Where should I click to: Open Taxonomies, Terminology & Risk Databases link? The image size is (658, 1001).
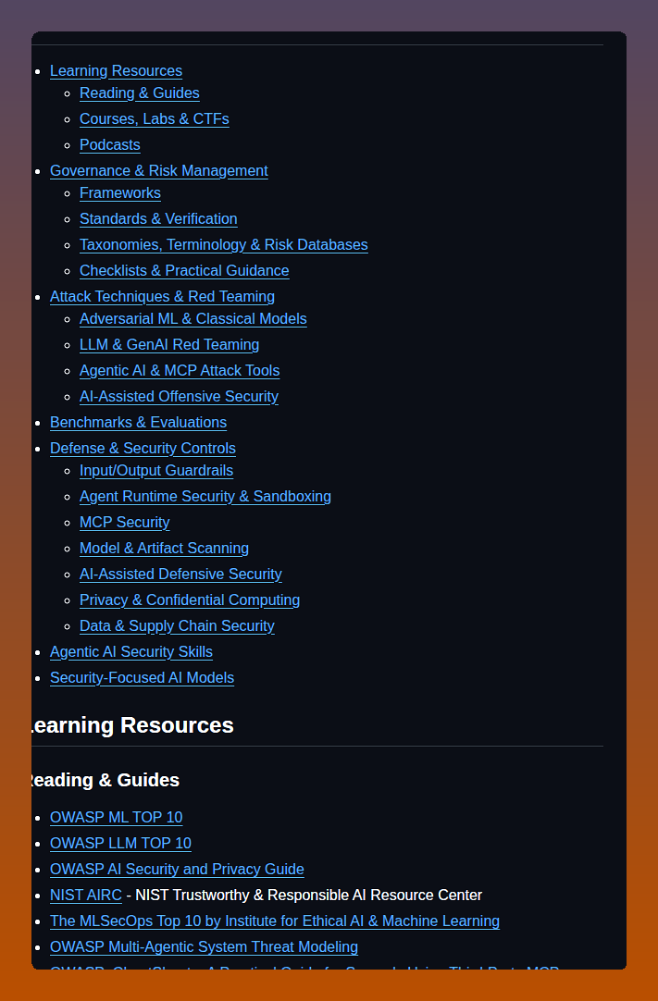224,245
